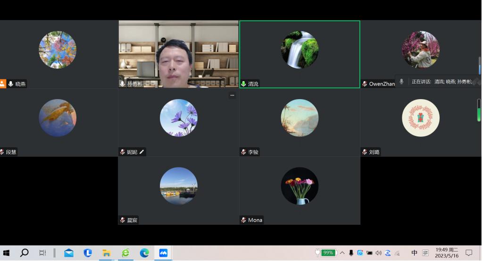Screen dimensions: 483x261
Task: Click the muted mic icon beside Mona
Action: [244, 220]
